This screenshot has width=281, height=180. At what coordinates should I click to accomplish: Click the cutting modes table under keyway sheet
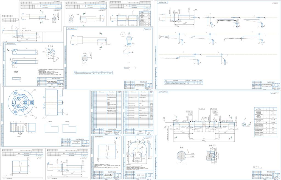click(x=93, y=73)
